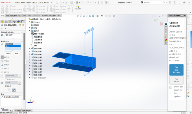Click the 撤消(U) Undo mate button
The width and height of the screenshot is (192, 114).
coord(17,53)
